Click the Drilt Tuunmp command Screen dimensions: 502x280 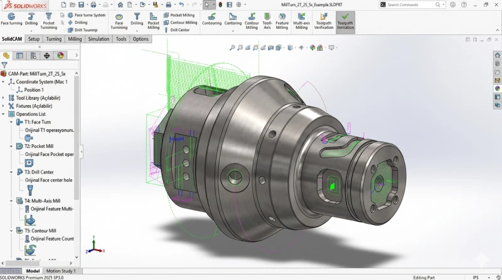83,30
